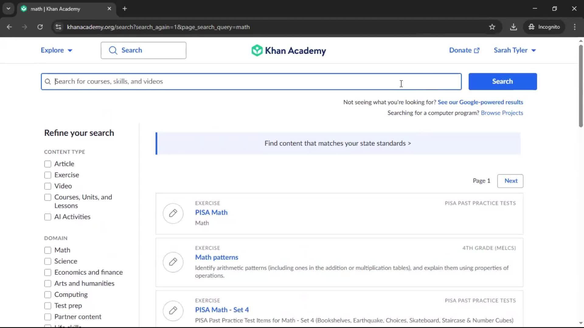The width and height of the screenshot is (584, 328).
Task: Click the '4TH GRADE (MELCS)' label
Action: coord(489,248)
